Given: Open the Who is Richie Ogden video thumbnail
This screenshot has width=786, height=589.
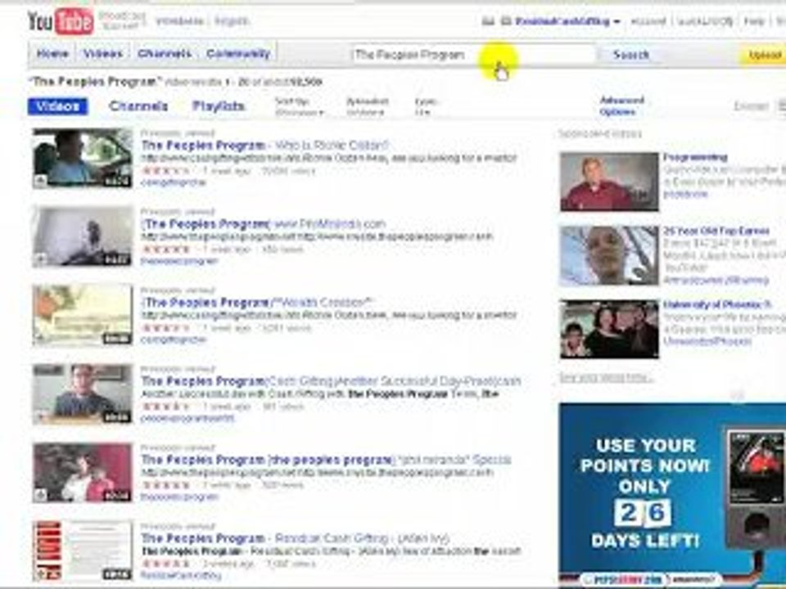Looking at the screenshot, I should coord(83,158).
